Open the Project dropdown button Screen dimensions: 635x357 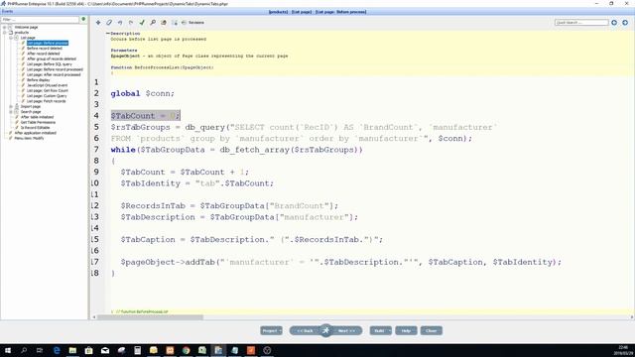[x=271, y=330]
